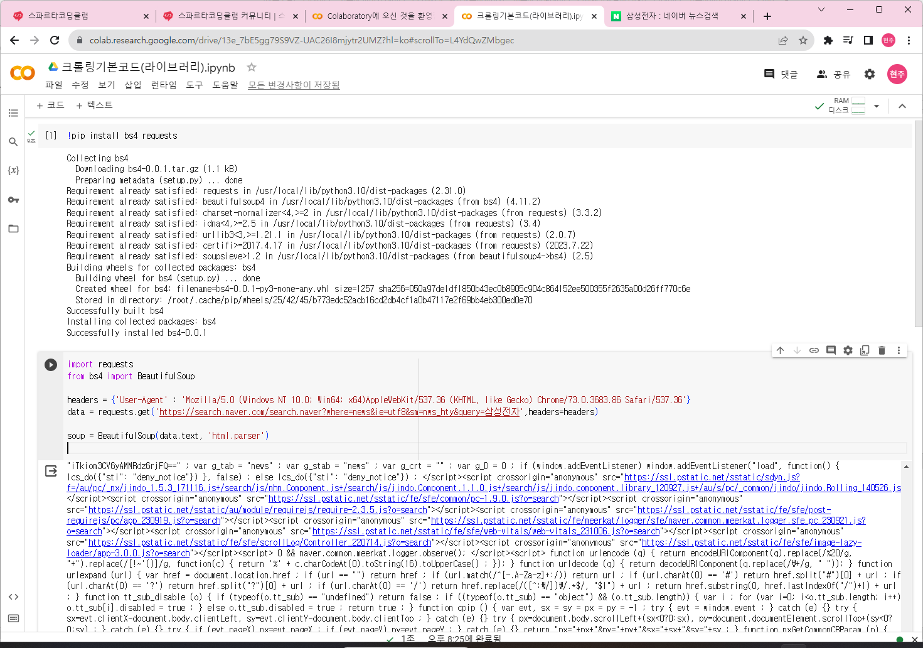Open the variables inspector {x} icon

coord(13,171)
